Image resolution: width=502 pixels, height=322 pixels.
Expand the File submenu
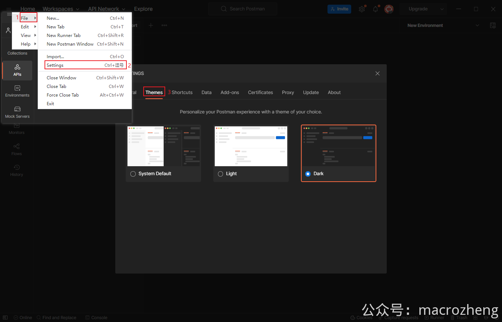tap(28, 18)
